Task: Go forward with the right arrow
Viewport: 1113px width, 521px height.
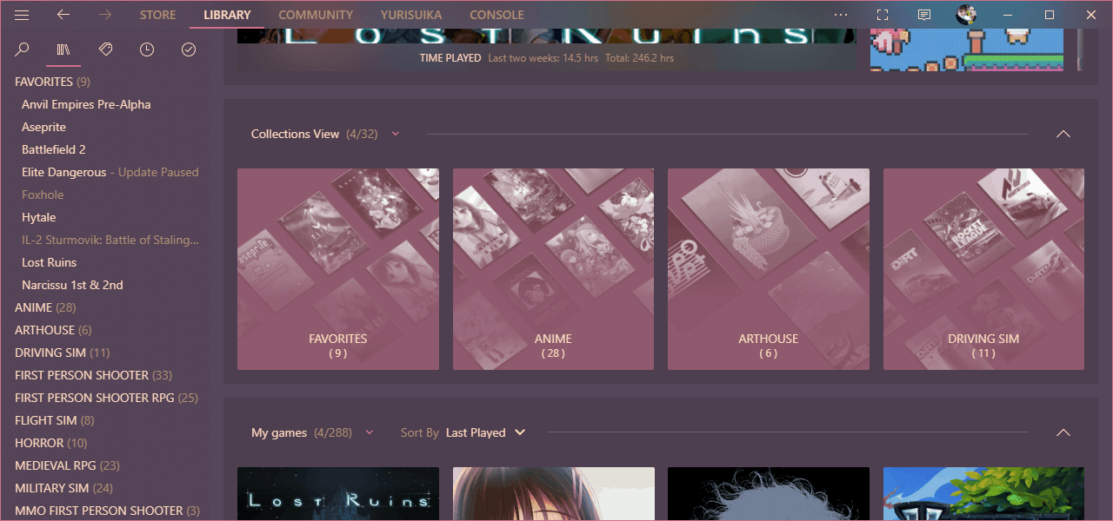Action: pos(104,15)
